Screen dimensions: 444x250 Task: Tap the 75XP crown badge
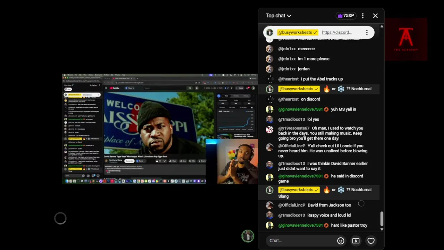[346, 16]
